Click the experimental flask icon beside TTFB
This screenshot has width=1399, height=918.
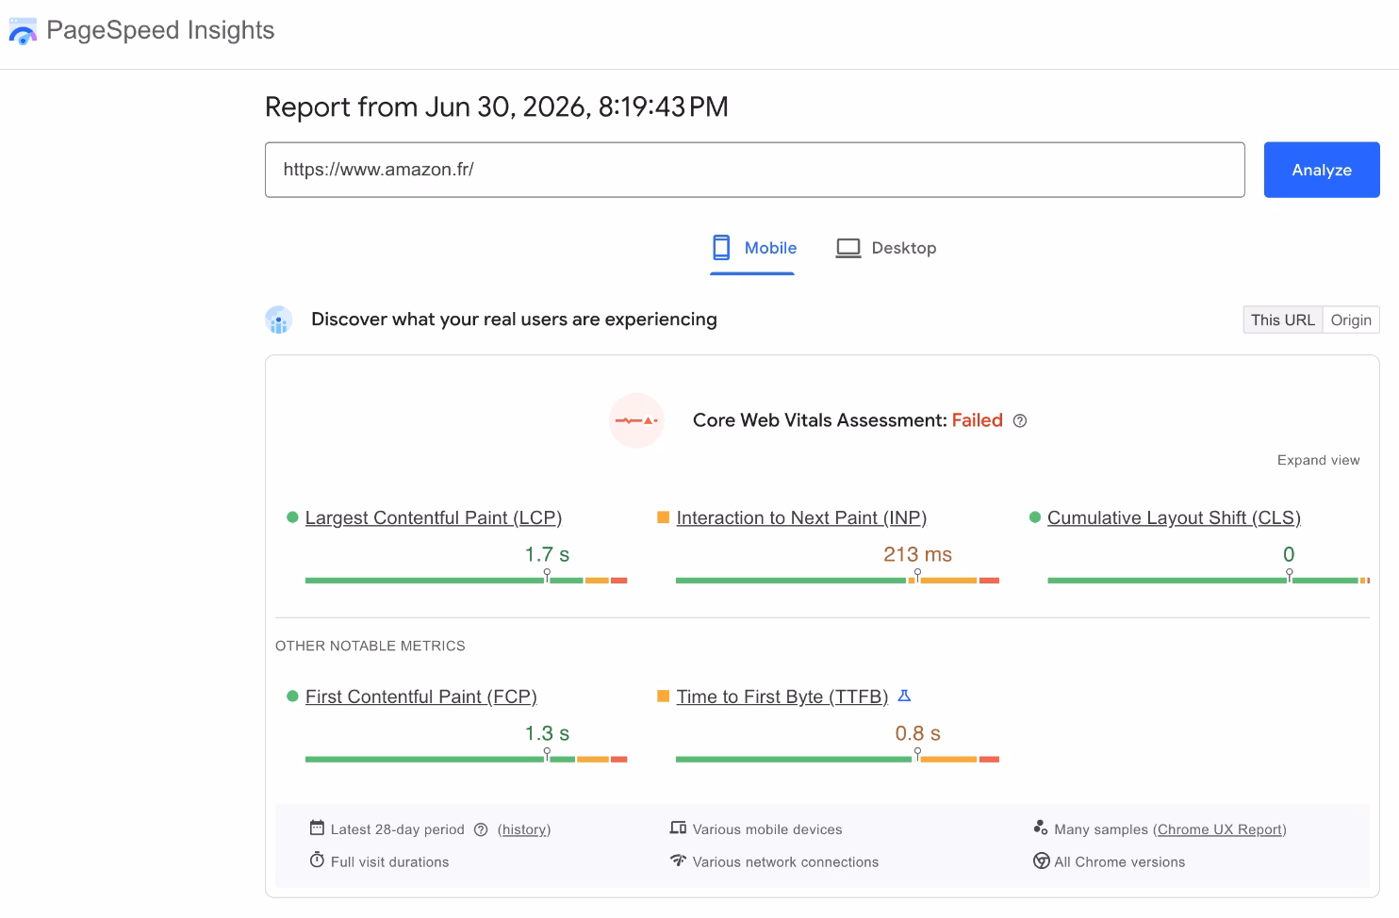point(904,696)
